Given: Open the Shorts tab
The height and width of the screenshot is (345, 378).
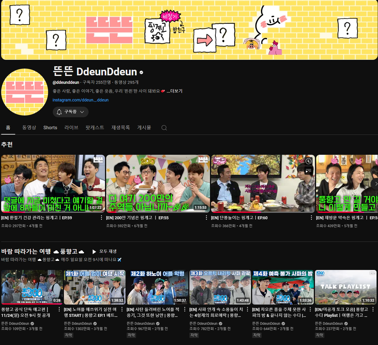Looking at the screenshot, I should [x=50, y=128].
